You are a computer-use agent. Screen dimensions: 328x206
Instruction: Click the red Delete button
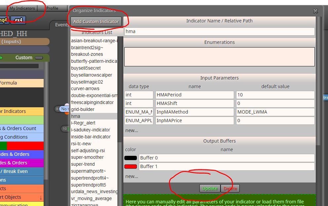(x=230, y=188)
